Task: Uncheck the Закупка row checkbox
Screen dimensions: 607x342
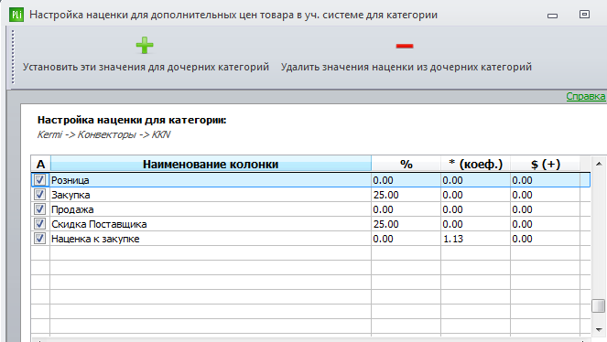Action: pos(39,195)
